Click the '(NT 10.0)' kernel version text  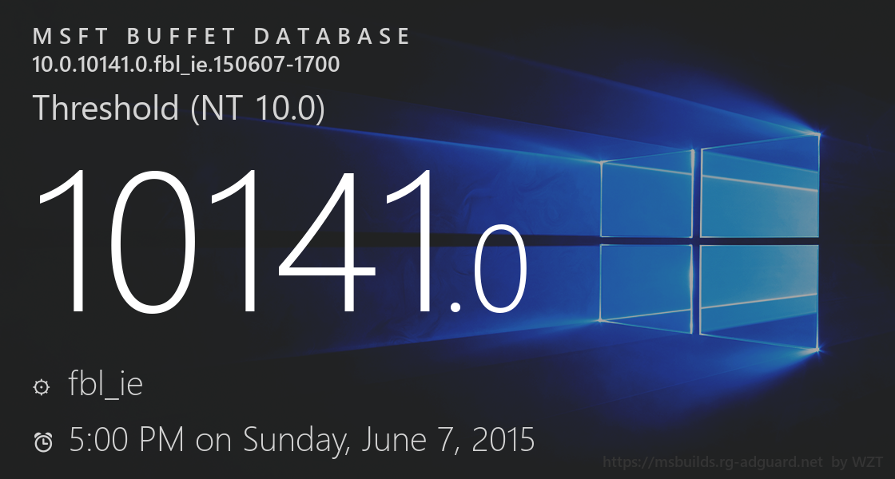[257, 109]
